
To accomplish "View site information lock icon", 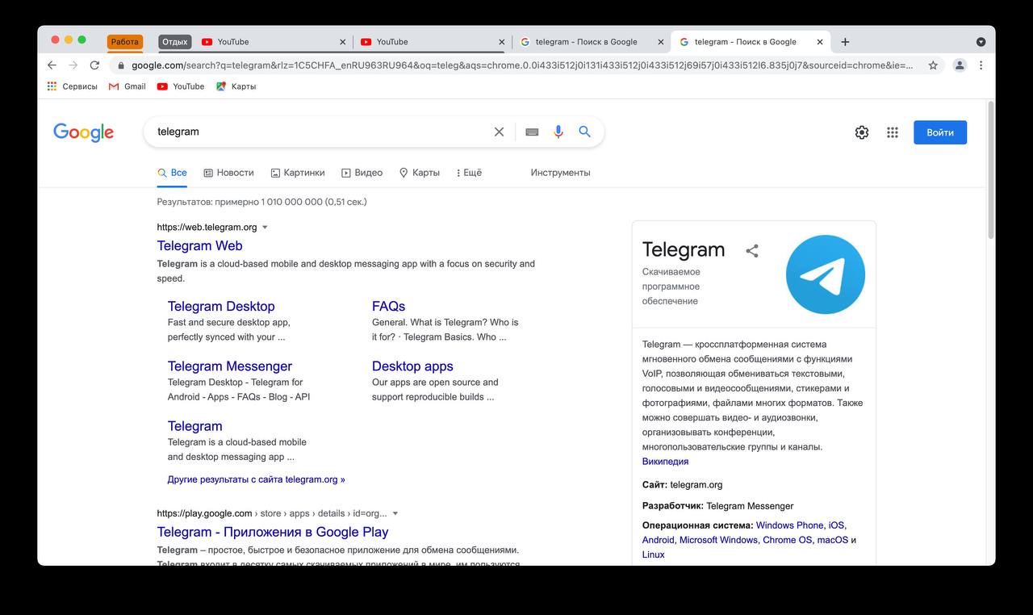I will click(x=121, y=65).
